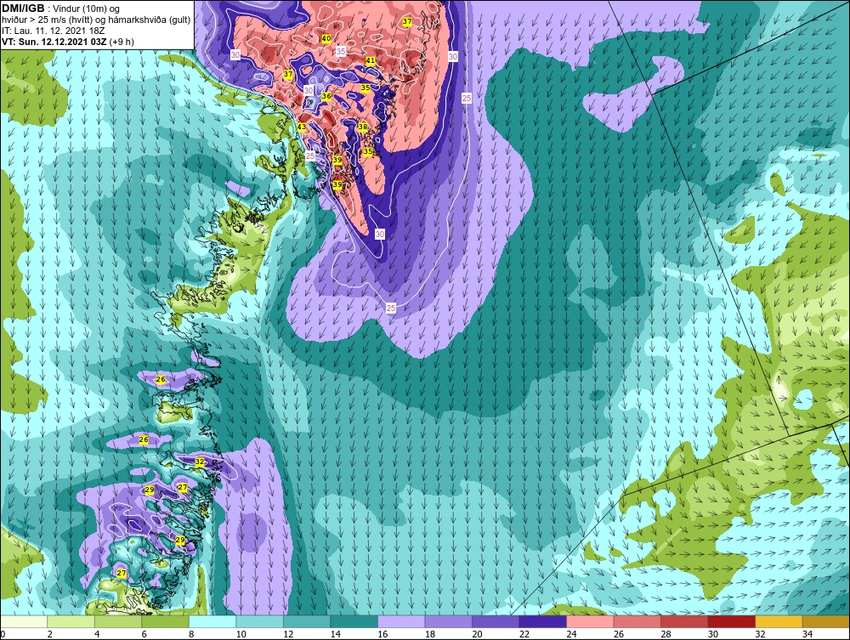Select the 16–18 m/s lavender legend swatch
The width and height of the screenshot is (850, 640).
[401, 621]
